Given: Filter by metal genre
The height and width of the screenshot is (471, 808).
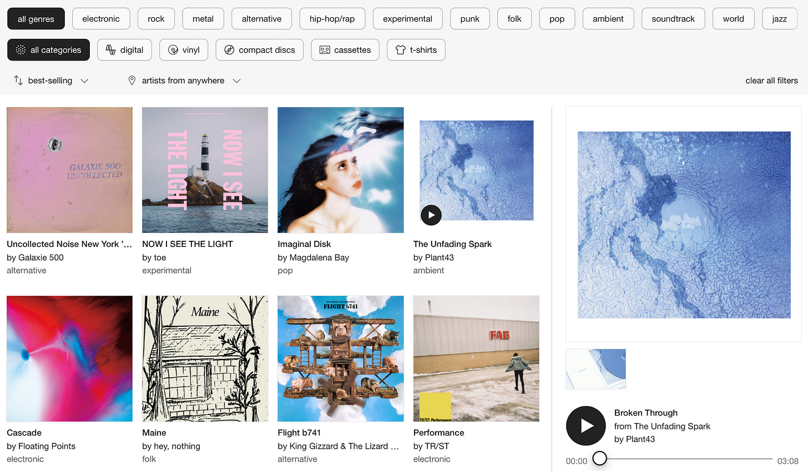Looking at the screenshot, I should 203,19.
